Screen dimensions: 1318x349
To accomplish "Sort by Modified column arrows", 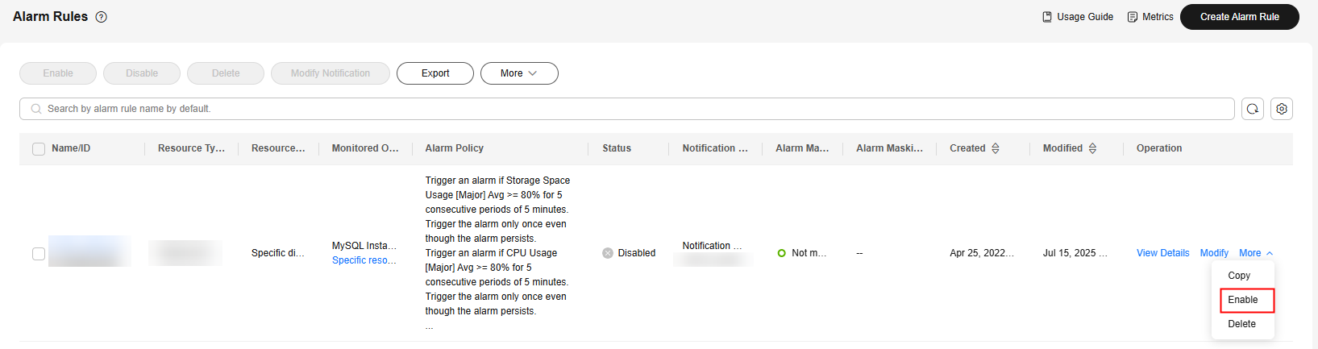I will tap(1093, 148).
